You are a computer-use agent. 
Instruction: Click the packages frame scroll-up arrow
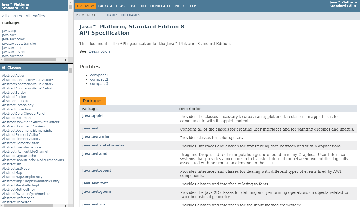tap(70, 2)
